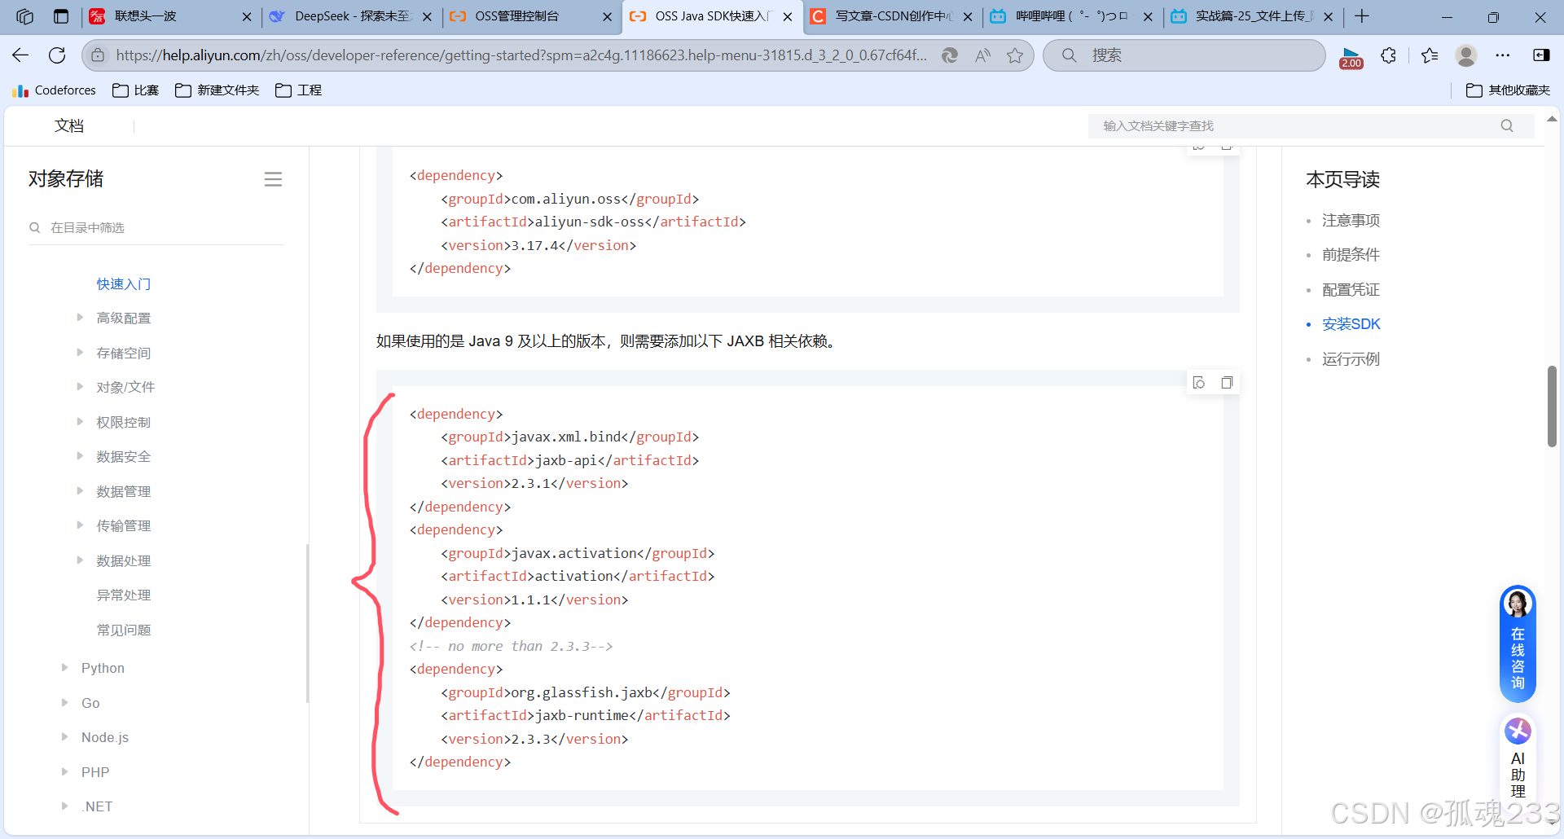This screenshot has height=839, width=1564.
Task: Activate the read aloud icon
Action: click(x=982, y=55)
